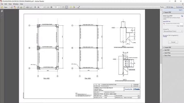Click the "Plan +4500" drawing label

pyautogui.click(x=46, y=78)
